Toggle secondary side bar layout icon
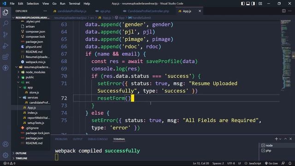The width and height of the screenshot is (295, 166). [x=253, y=3]
